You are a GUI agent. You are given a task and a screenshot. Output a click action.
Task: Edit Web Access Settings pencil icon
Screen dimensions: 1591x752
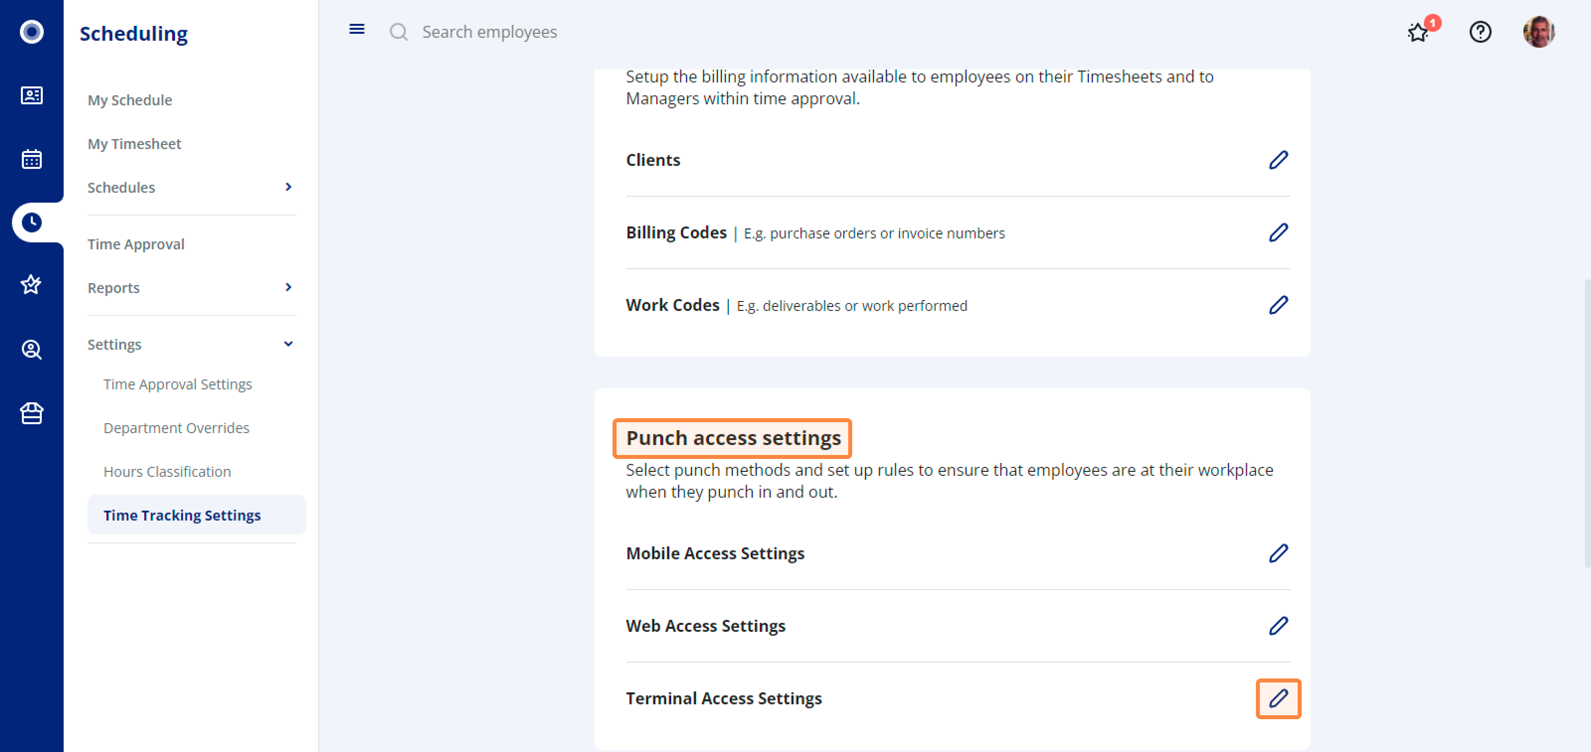[1278, 626]
